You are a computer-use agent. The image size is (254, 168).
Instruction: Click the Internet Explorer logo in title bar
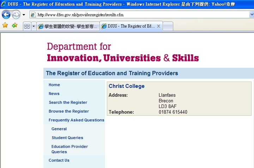click(4, 4)
